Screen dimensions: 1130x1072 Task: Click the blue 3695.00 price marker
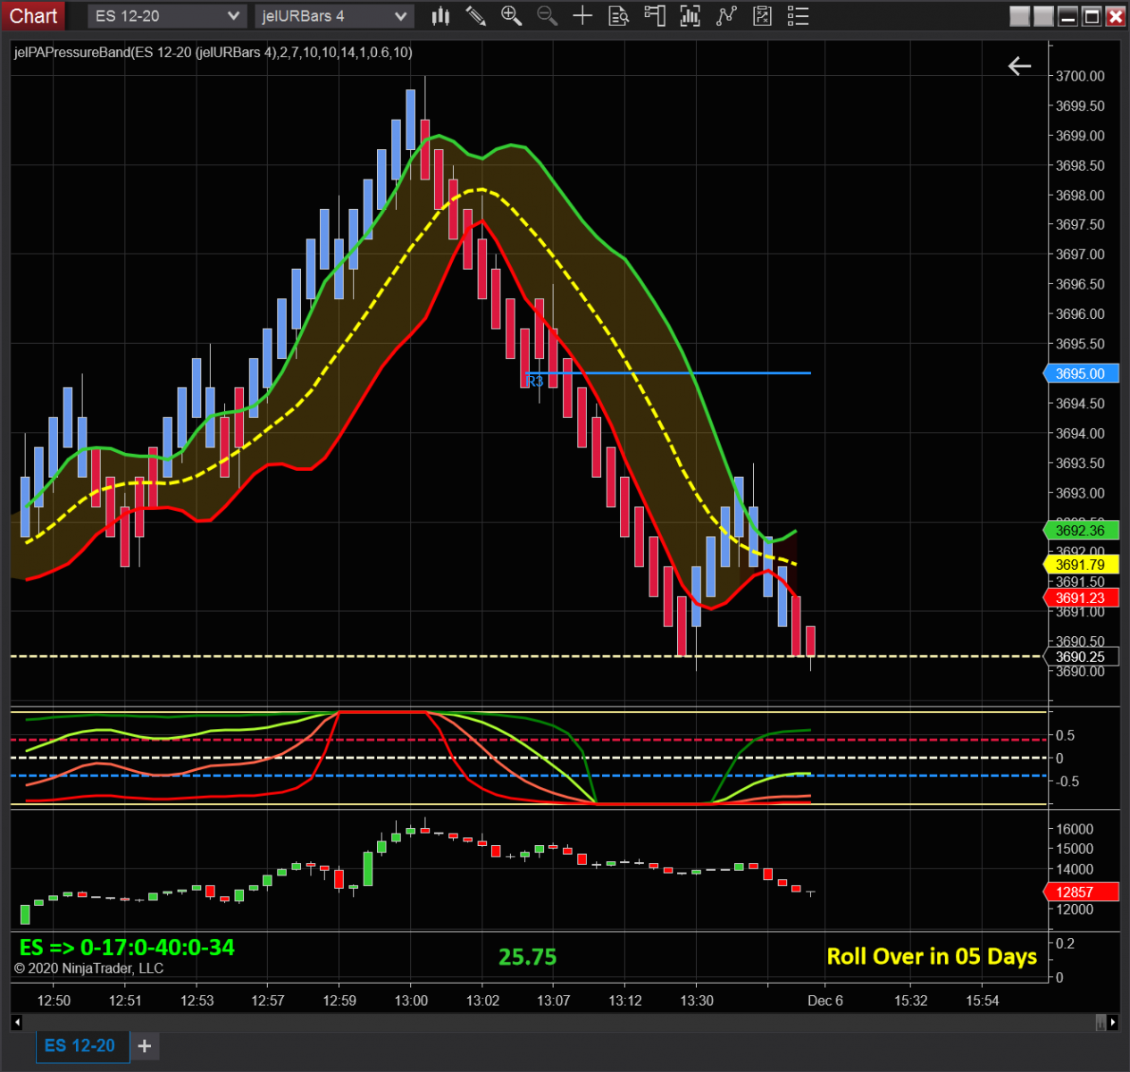(x=1081, y=373)
